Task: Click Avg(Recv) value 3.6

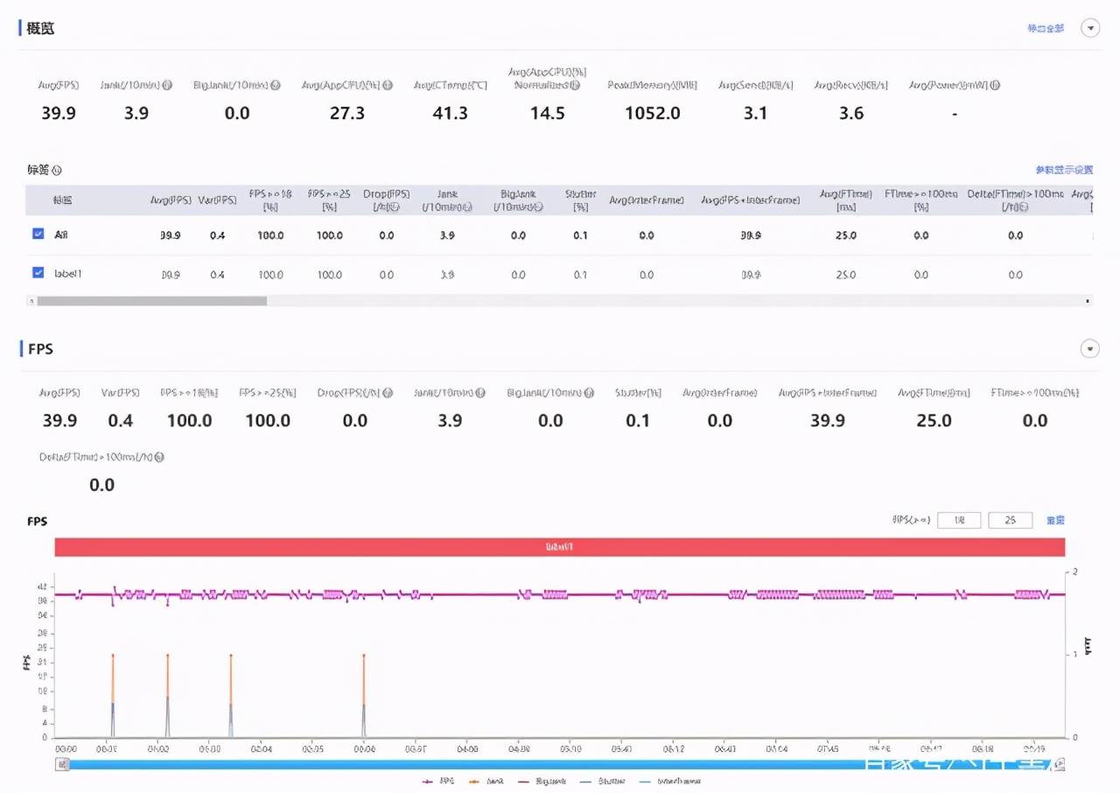Action: coord(851,113)
